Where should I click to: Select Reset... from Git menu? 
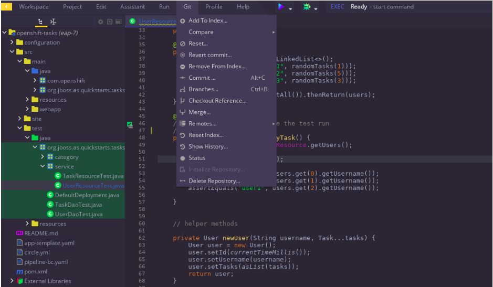(226, 44)
